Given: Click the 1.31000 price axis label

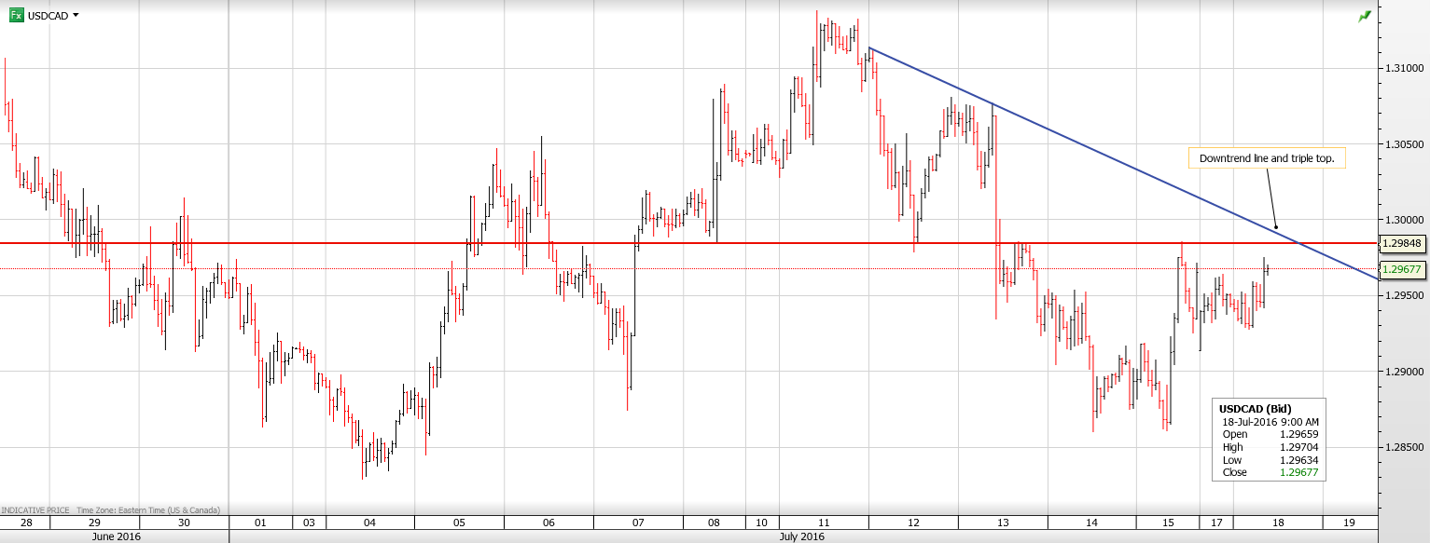Looking at the screenshot, I should click(1404, 68).
